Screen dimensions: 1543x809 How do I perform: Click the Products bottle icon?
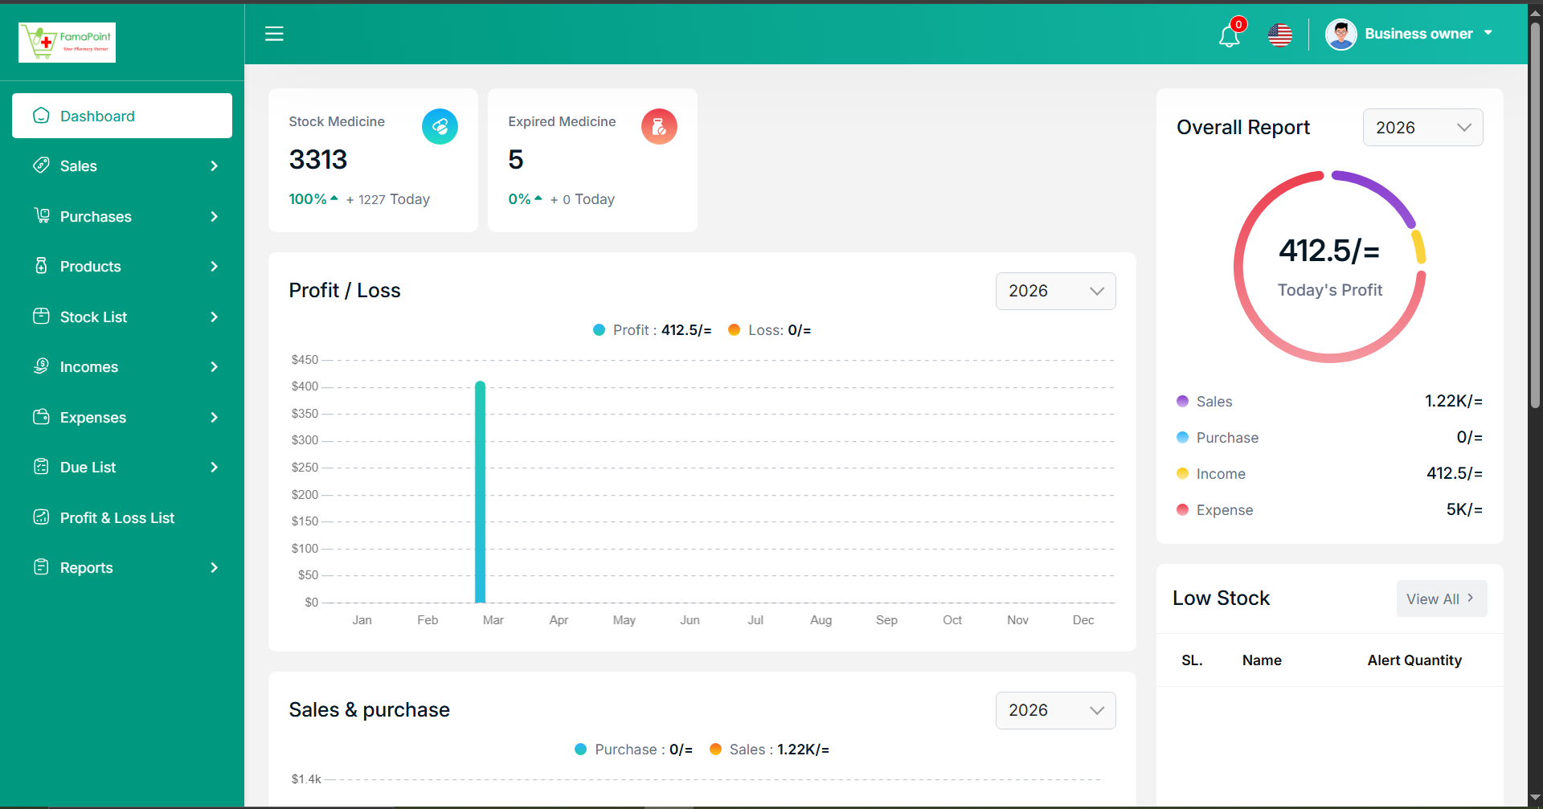point(41,266)
